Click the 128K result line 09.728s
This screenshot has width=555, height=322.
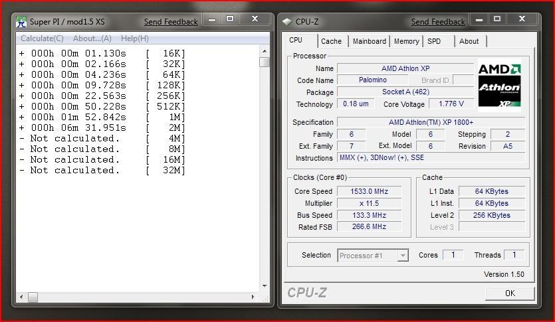(x=102, y=85)
